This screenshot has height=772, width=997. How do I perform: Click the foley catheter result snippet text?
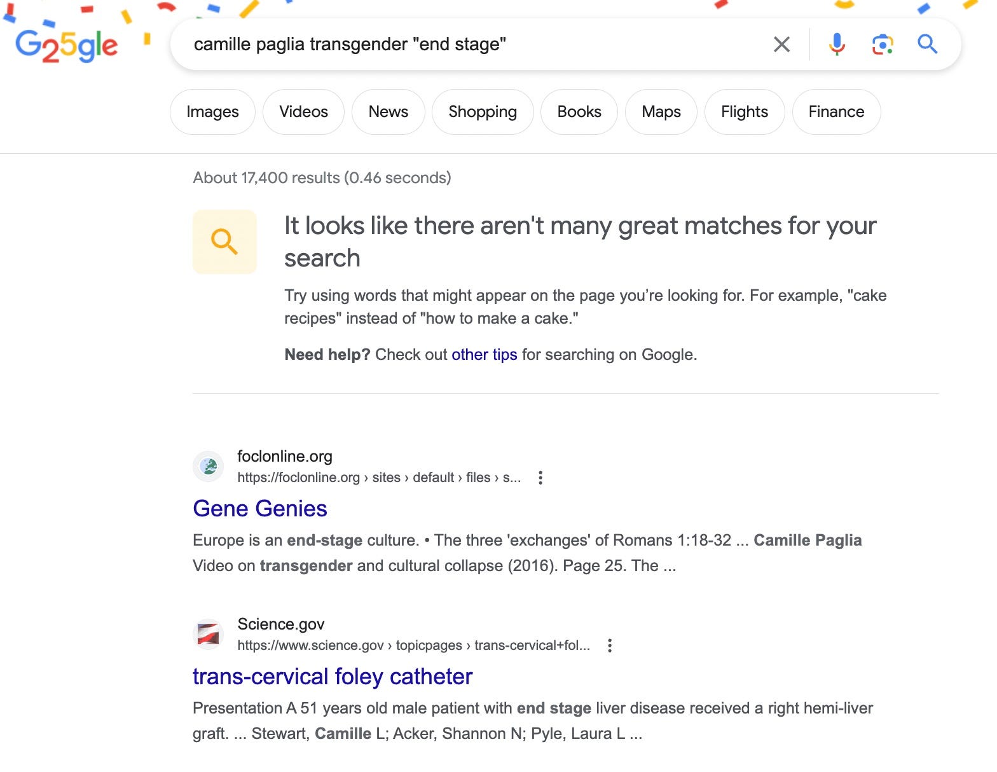point(533,721)
